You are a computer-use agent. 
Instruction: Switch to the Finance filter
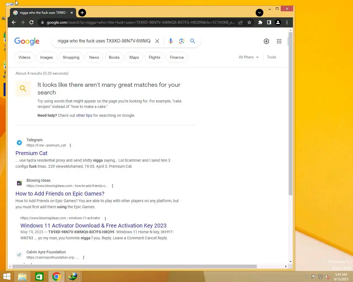[177, 57]
